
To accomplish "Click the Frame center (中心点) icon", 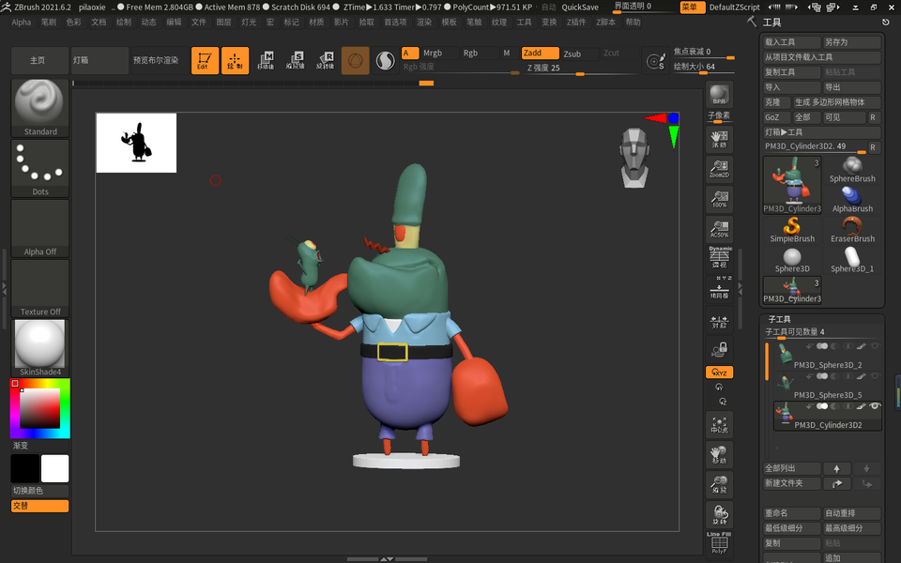I will (x=719, y=425).
